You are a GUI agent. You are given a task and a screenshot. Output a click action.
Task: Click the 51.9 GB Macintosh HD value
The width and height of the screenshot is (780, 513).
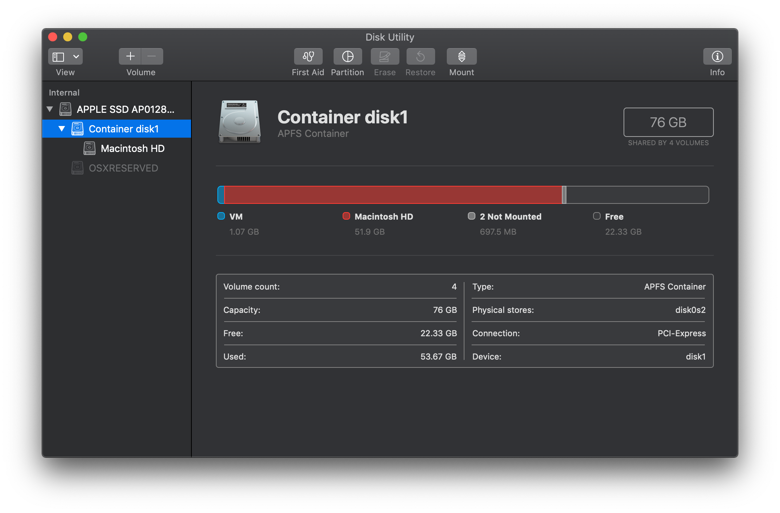click(x=370, y=232)
